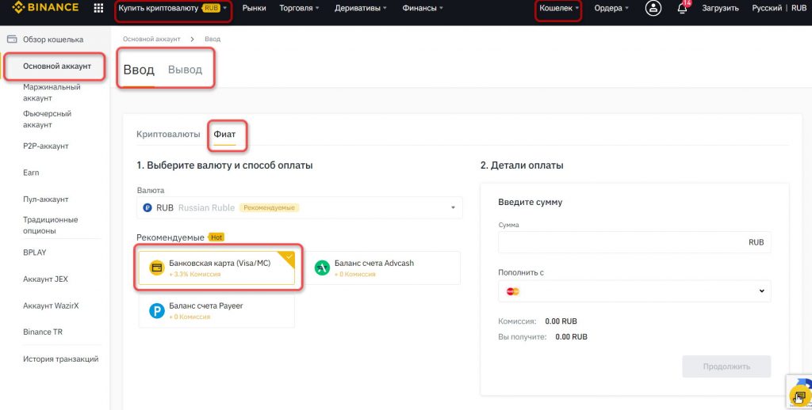Expand the Торговля menu

[299, 8]
